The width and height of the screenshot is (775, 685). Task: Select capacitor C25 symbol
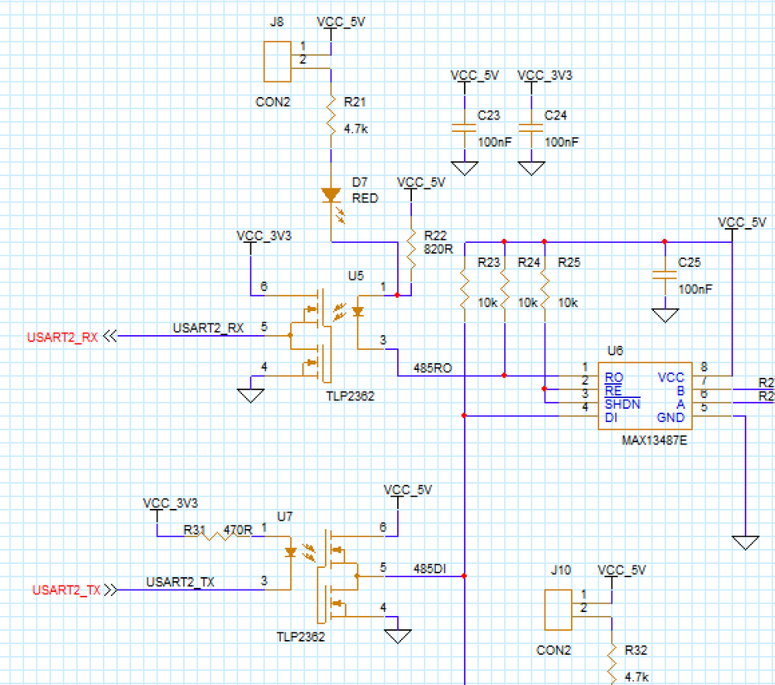[665, 275]
